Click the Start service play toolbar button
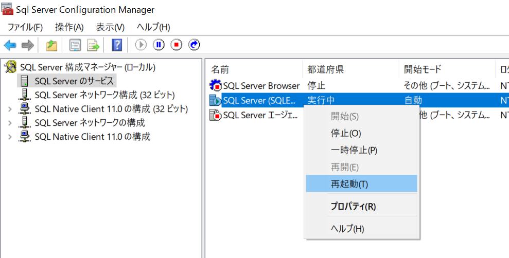 click(141, 45)
